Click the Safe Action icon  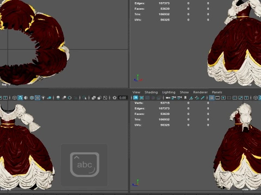point(240,98)
